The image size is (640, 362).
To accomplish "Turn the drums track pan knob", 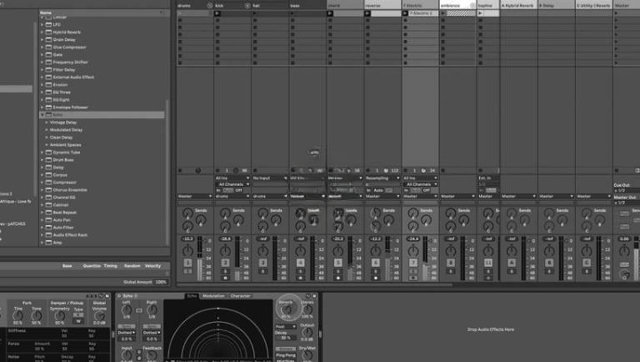I will click(x=188, y=251).
